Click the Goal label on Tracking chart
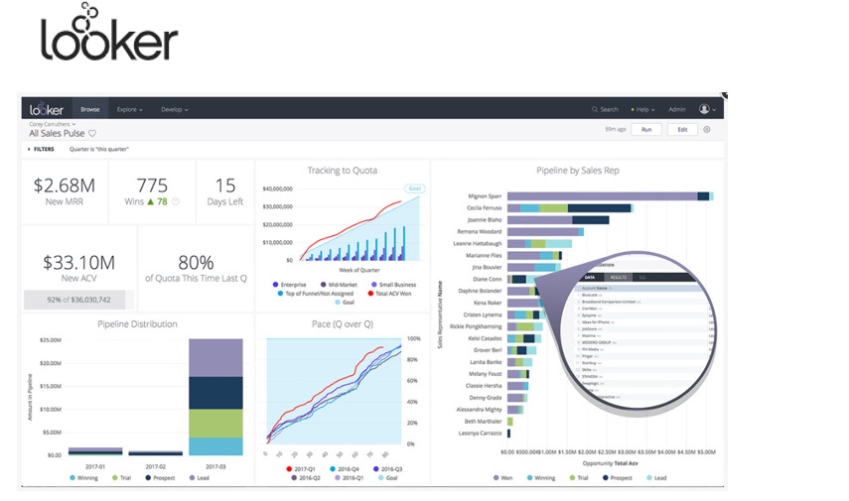This screenshot has width=849, height=501. (415, 188)
